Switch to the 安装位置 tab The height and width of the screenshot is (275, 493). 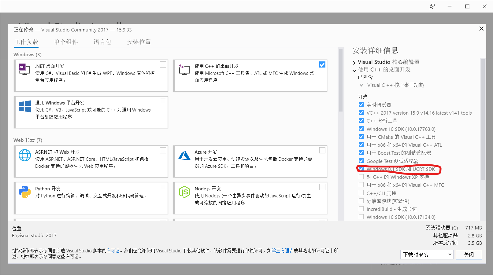[x=139, y=42]
